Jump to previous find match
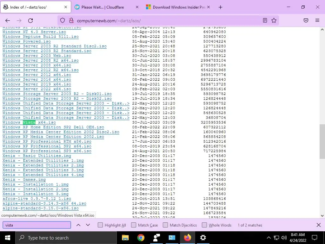This screenshot has width=325, height=244. 78,225
